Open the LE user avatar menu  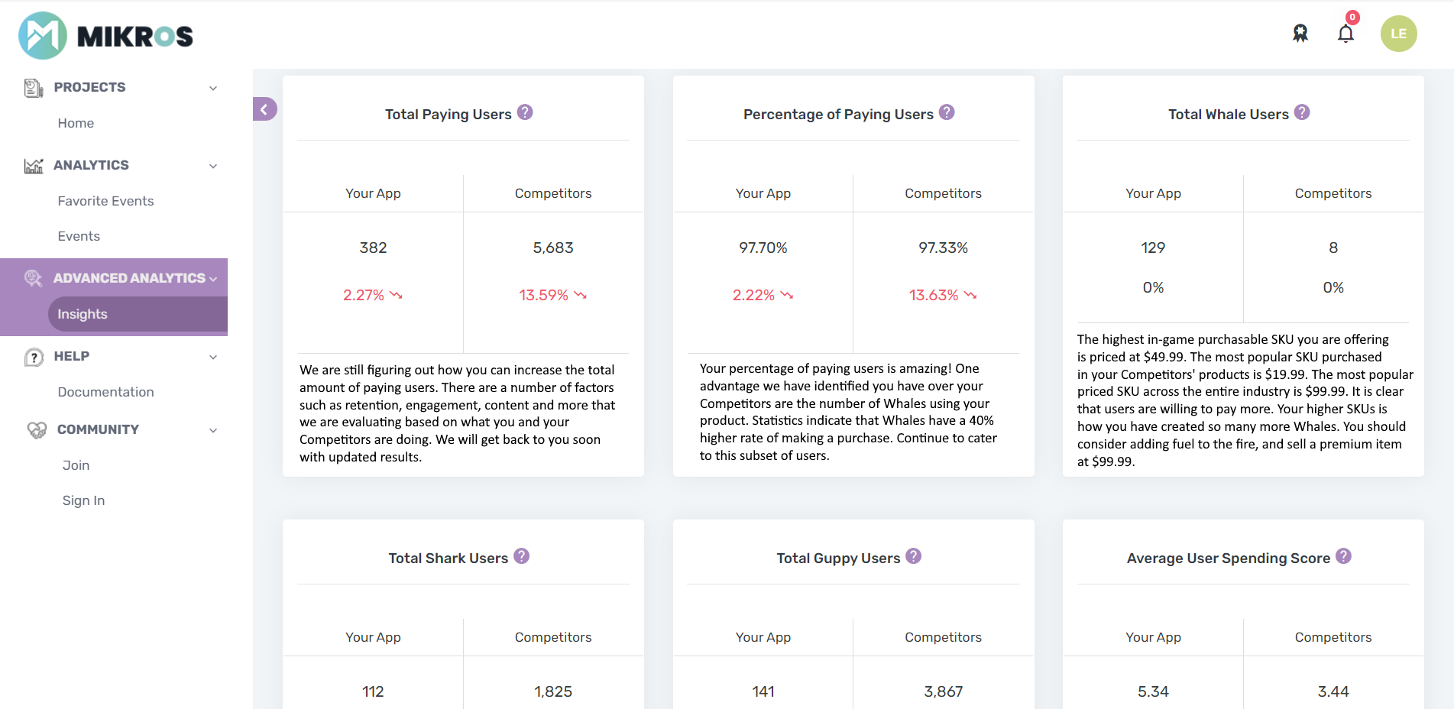(x=1398, y=34)
